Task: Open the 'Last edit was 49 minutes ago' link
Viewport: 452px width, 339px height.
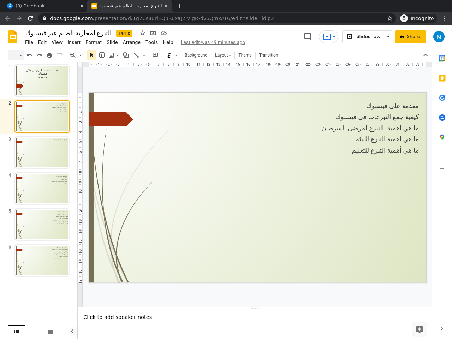Action: tap(213, 42)
